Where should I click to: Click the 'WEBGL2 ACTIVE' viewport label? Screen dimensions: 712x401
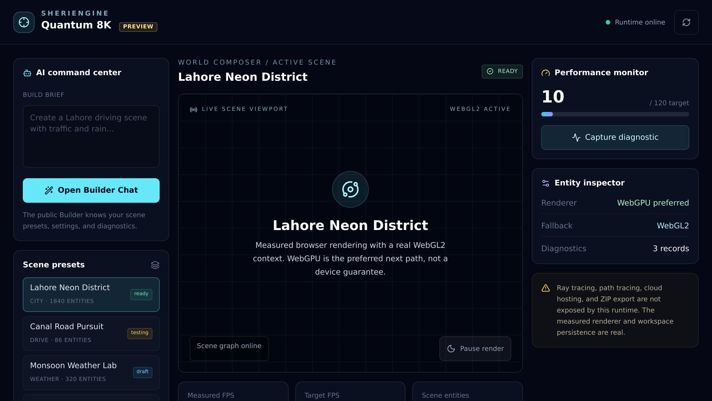pyautogui.click(x=480, y=109)
